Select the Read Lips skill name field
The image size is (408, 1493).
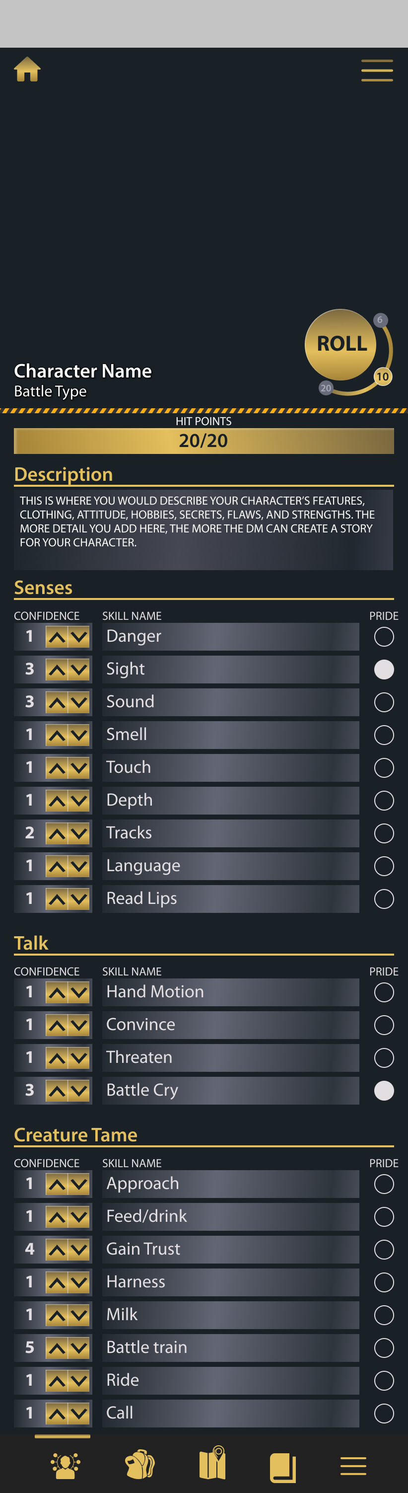tap(231, 899)
